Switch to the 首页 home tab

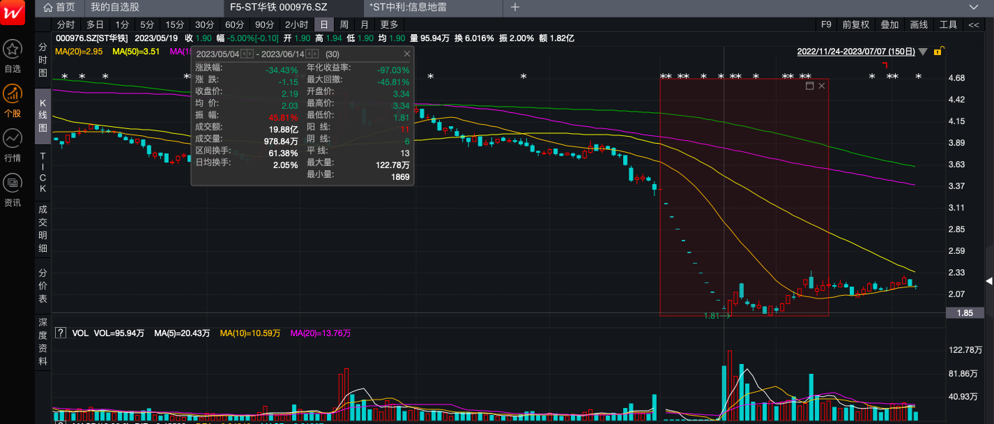[x=59, y=7]
